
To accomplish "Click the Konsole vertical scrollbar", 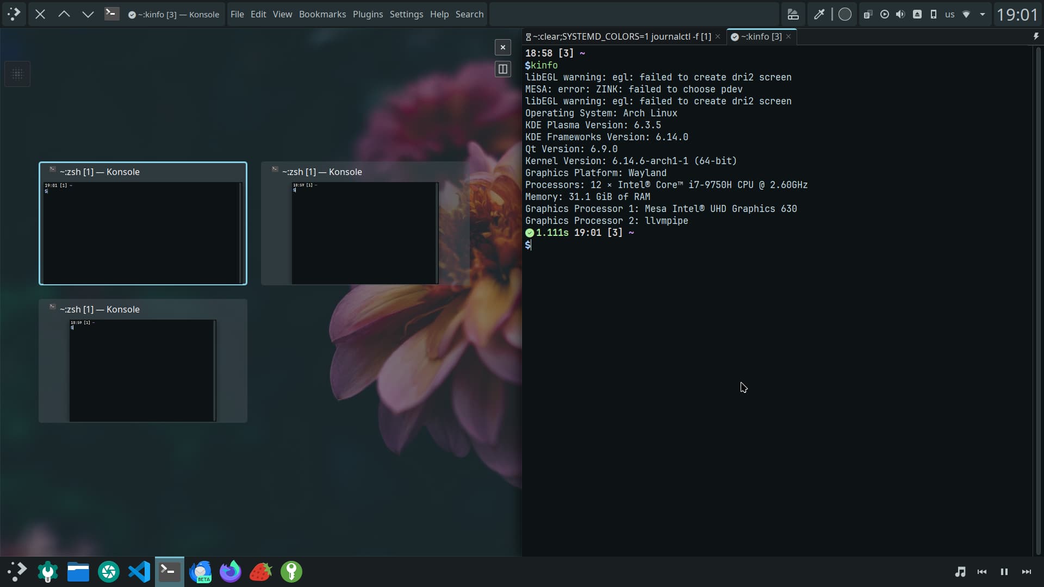I will pyautogui.click(x=1038, y=301).
